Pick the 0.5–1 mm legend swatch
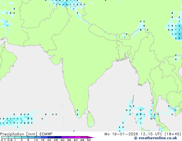Image resolution: width=182 pixels, height=141 pixels. [11, 137]
